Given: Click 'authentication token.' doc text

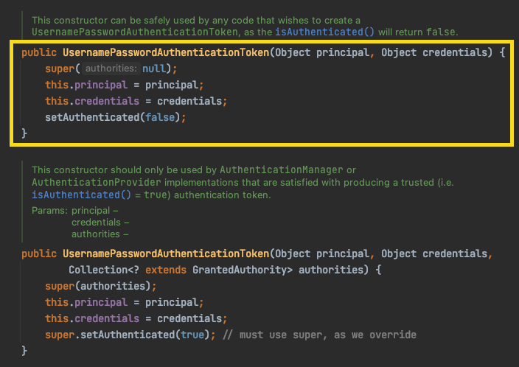Looking at the screenshot, I should point(223,195).
